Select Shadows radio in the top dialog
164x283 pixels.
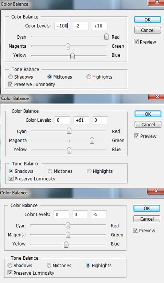[11, 77]
